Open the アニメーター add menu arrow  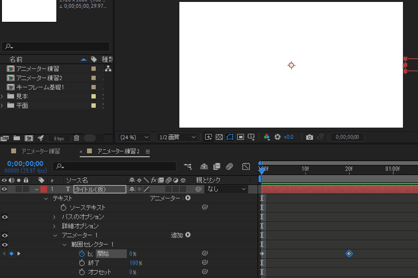coord(188,198)
